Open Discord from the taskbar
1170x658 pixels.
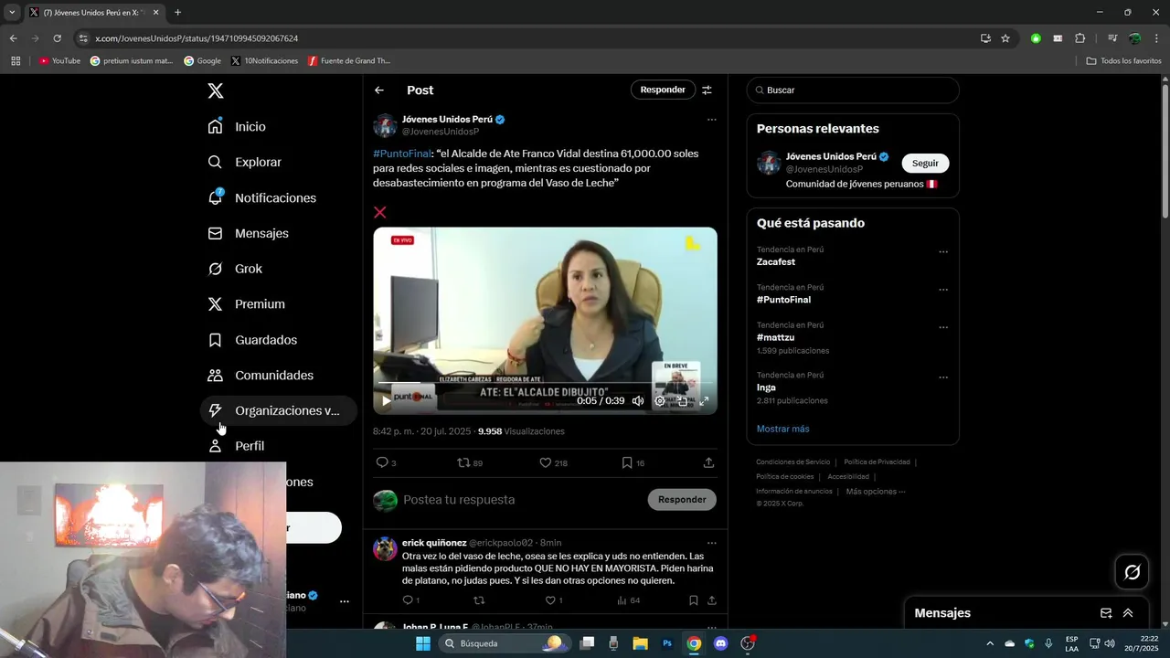720,643
